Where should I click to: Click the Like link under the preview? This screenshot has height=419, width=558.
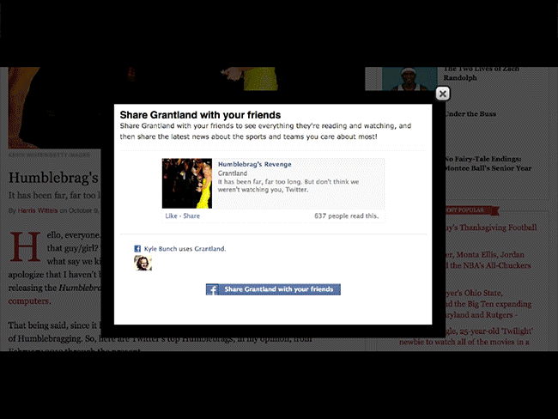[170, 216]
